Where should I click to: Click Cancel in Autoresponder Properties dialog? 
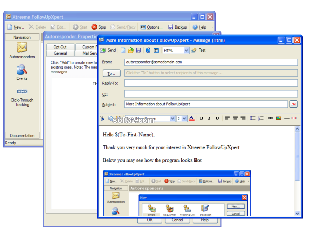coord(177,220)
